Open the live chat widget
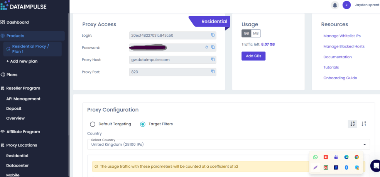This screenshot has width=380, height=177. point(376,165)
